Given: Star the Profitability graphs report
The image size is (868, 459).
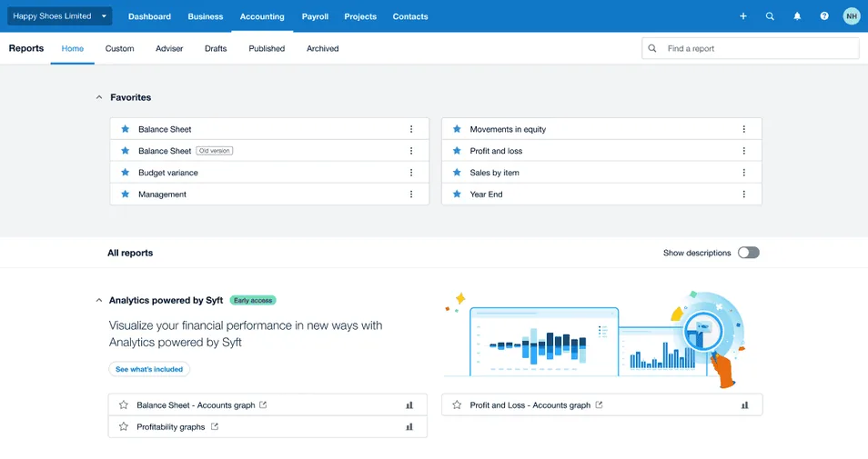Looking at the screenshot, I should (x=124, y=426).
